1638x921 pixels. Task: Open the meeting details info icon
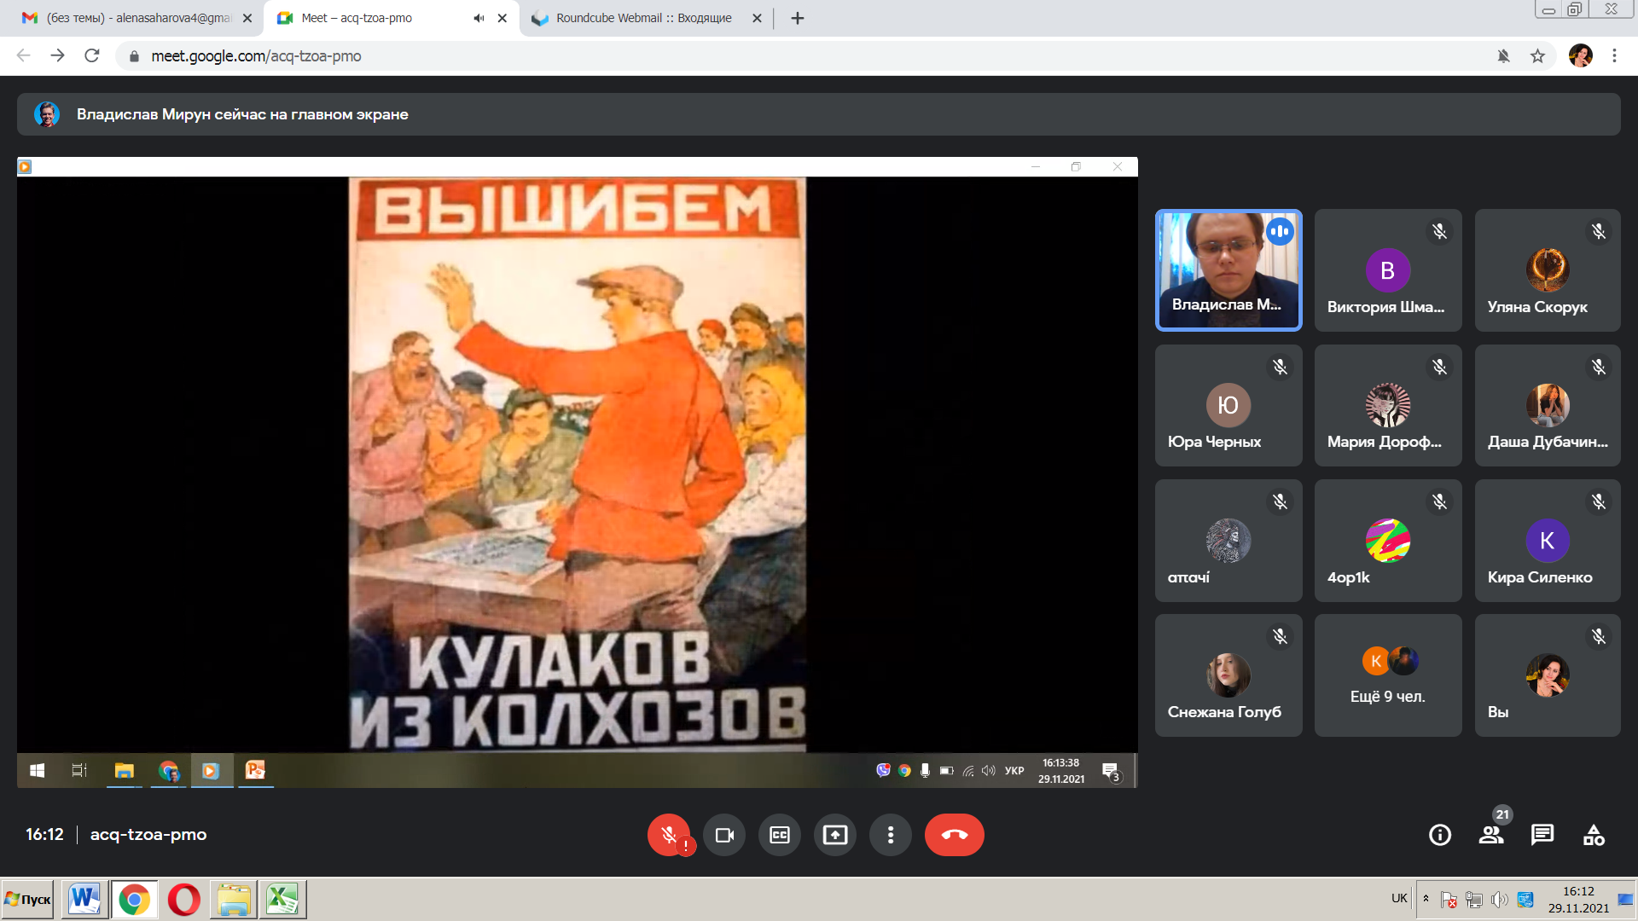click(1440, 835)
